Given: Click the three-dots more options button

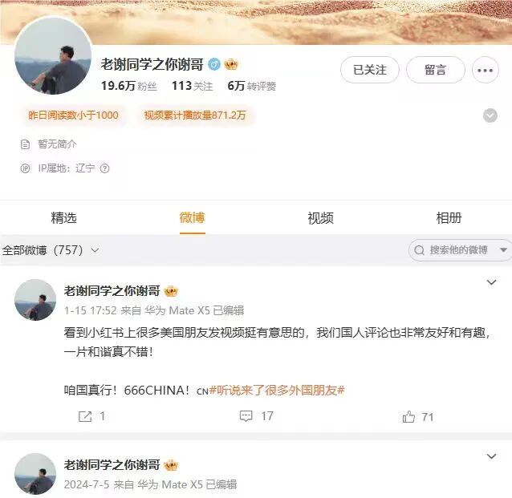Looking at the screenshot, I should coord(486,70).
